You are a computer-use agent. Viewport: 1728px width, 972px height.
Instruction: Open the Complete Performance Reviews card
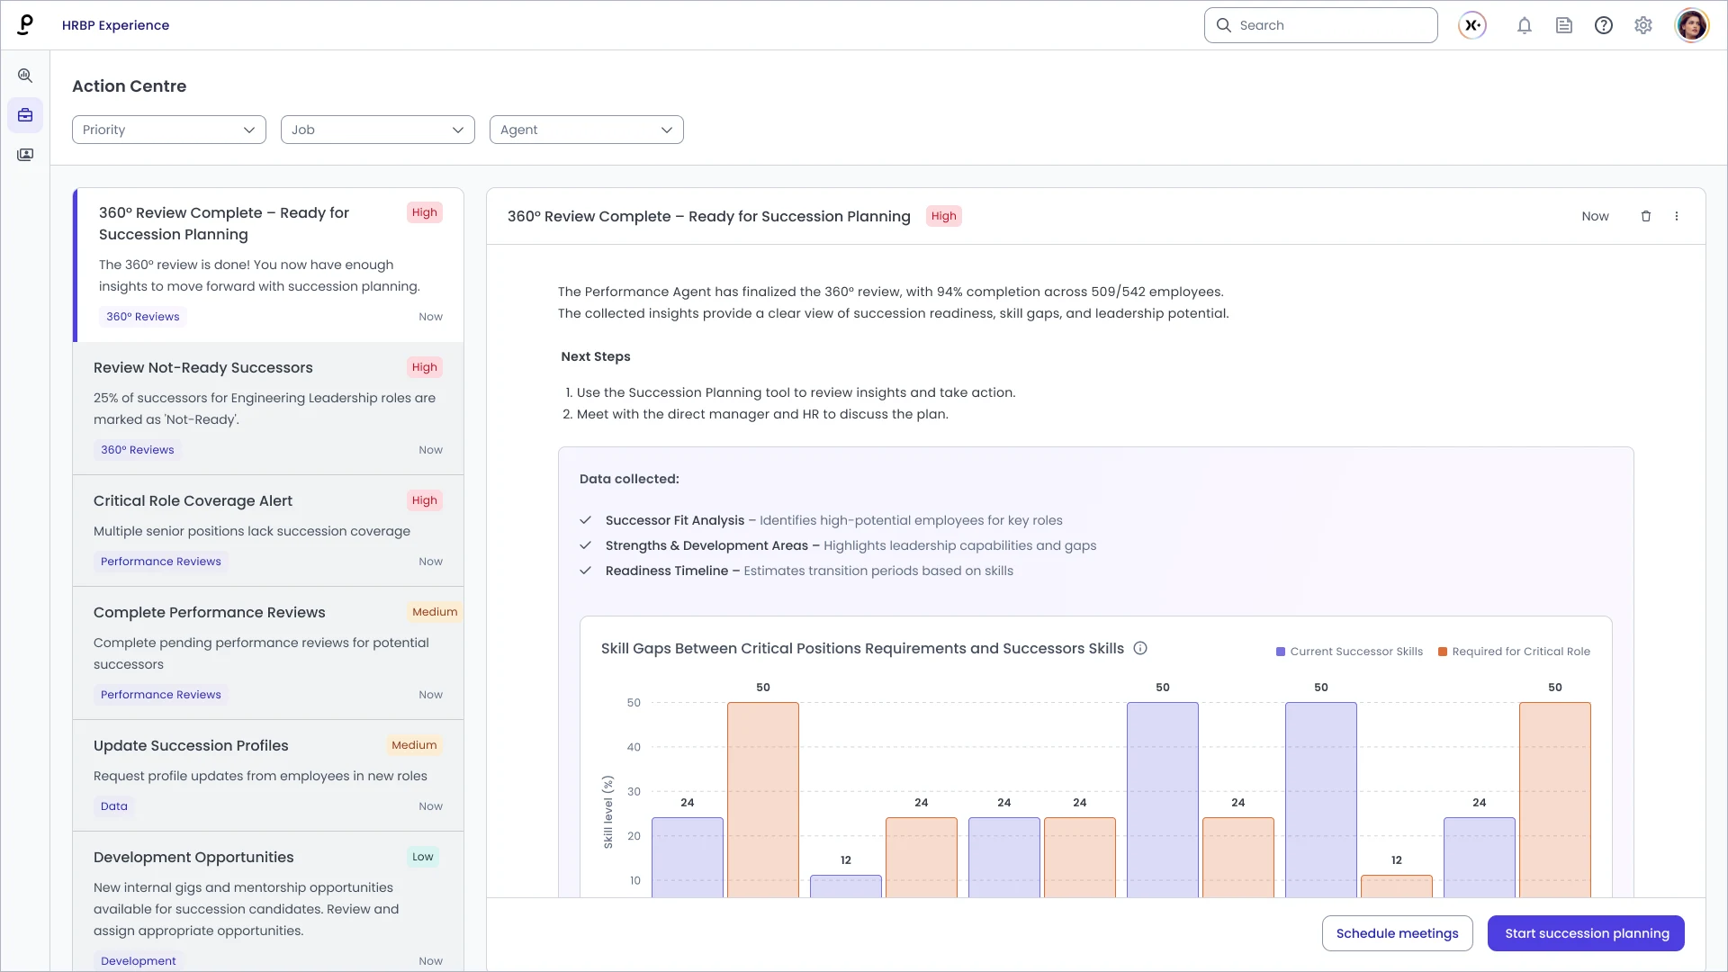pos(268,653)
